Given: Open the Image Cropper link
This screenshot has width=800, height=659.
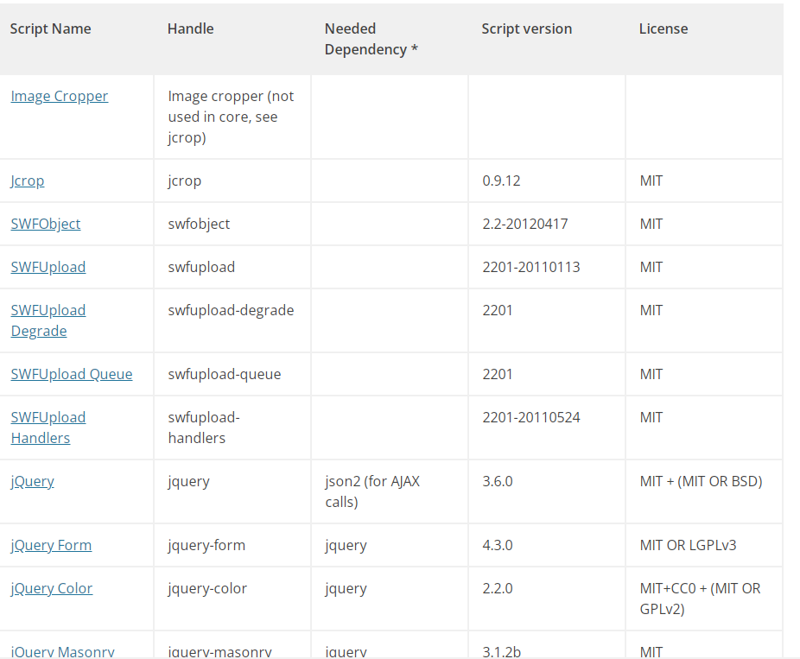Looking at the screenshot, I should [x=59, y=96].
